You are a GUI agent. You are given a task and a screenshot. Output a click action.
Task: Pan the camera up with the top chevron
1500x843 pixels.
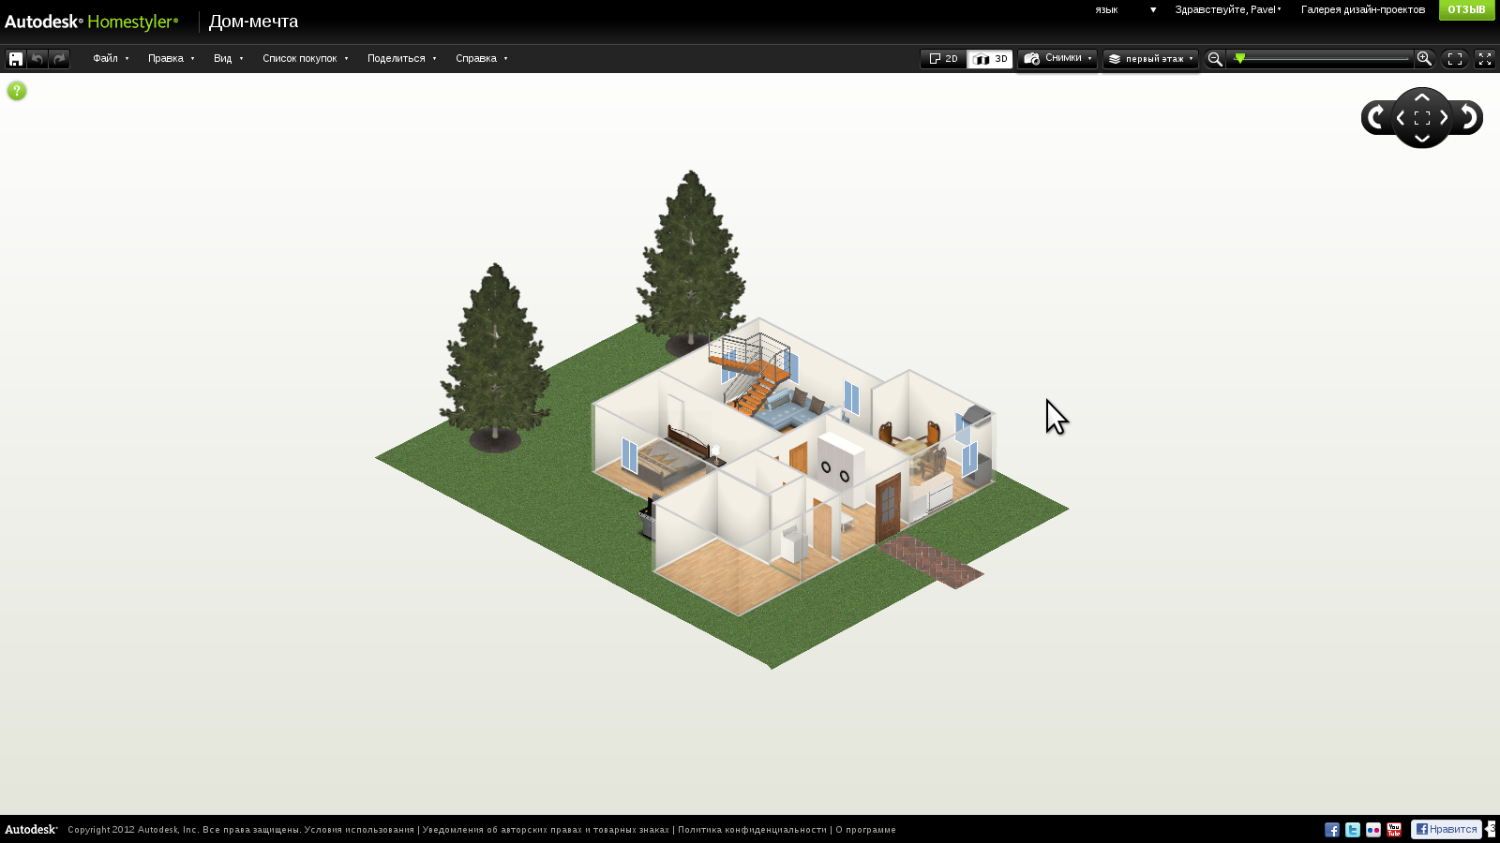pyautogui.click(x=1422, y=97)
